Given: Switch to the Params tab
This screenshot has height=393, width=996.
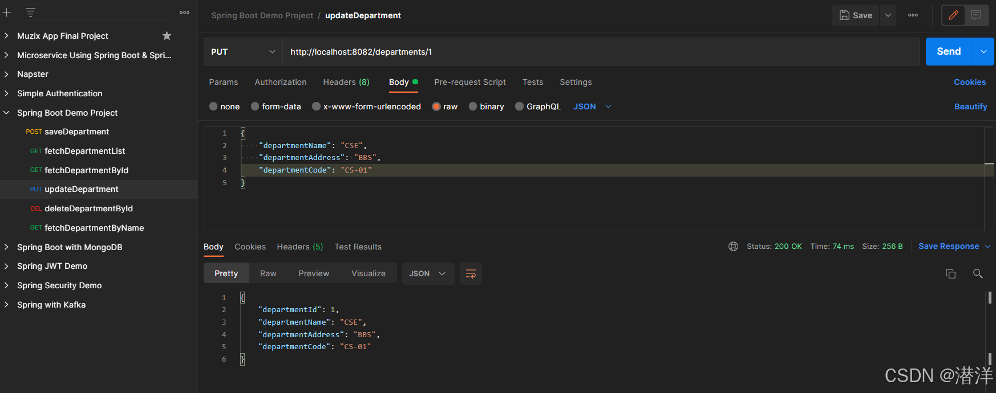Looking at the screenshot, I should pyautogui.click(x=224, y=82).
